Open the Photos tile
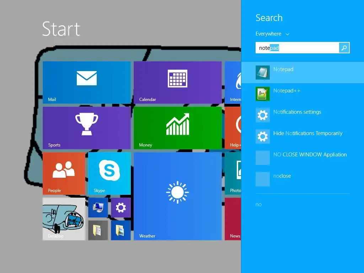This screenshot has width=364, height=273. [233, 173]
